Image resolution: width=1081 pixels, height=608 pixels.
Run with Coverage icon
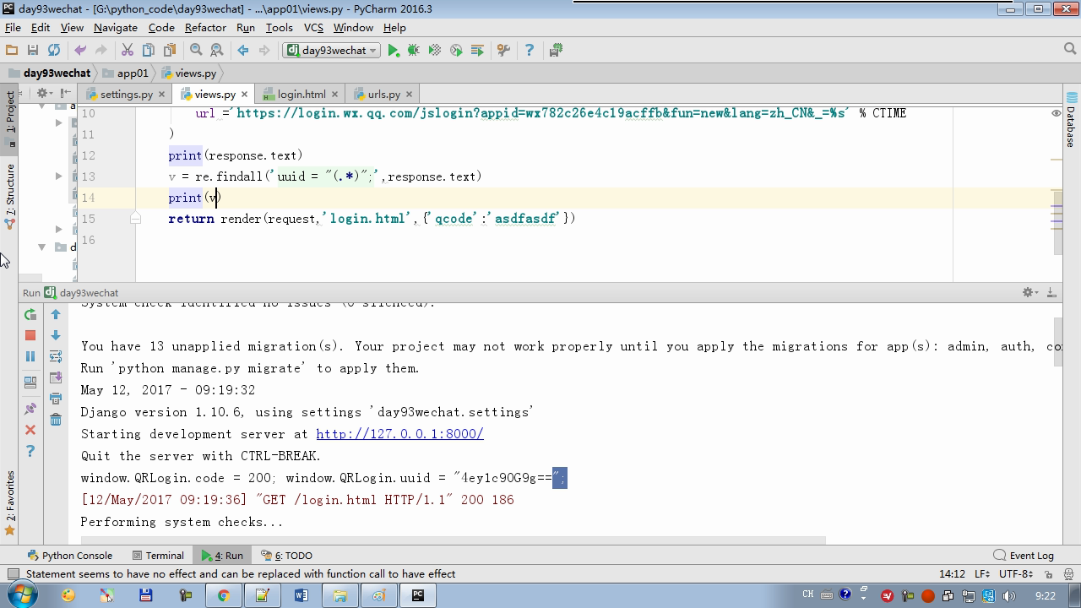point(435,51)
